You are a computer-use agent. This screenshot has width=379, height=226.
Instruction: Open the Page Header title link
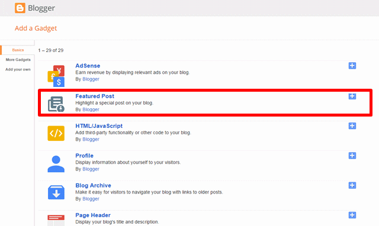point(93,215)
